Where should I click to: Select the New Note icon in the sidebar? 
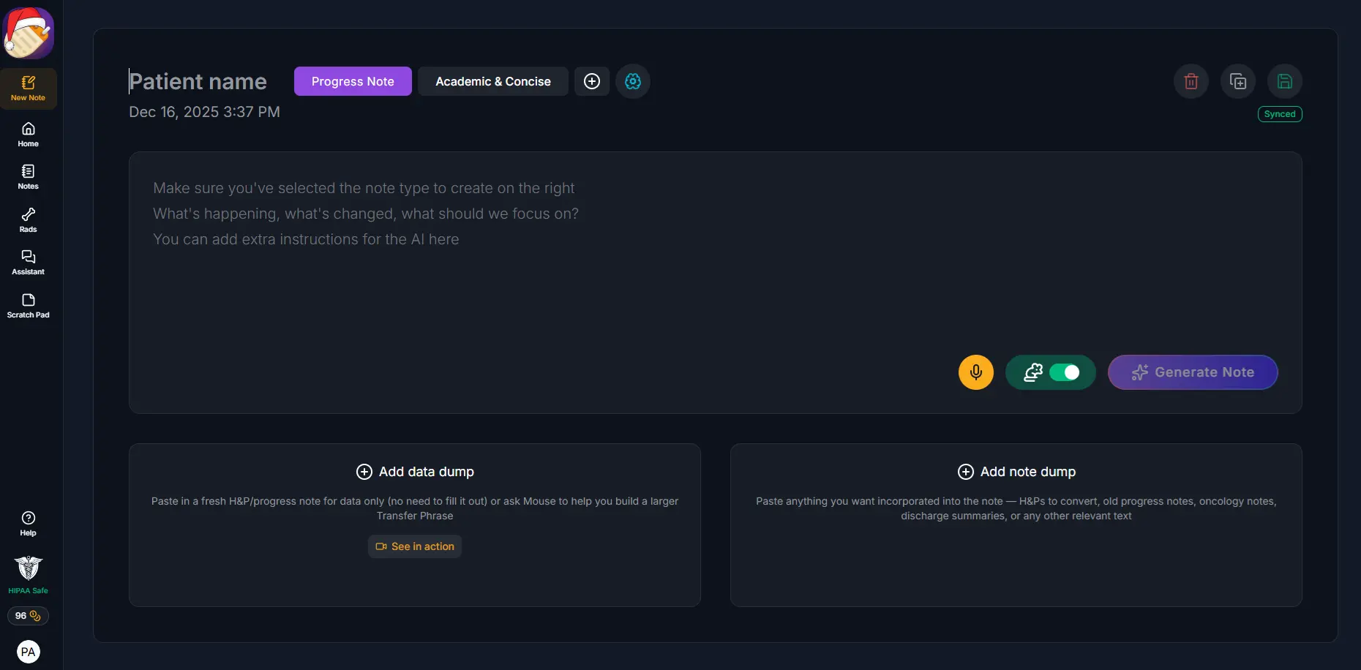coord(28,87)
